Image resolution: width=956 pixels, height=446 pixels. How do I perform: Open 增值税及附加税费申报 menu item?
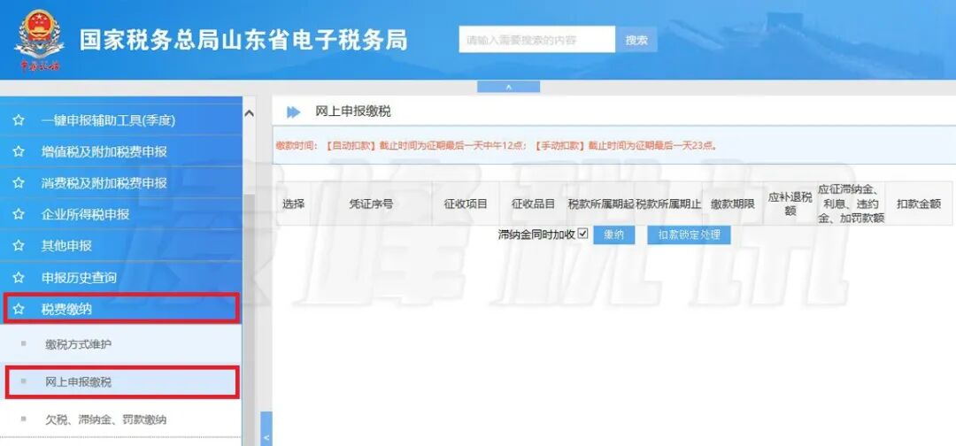click(120, 151)
